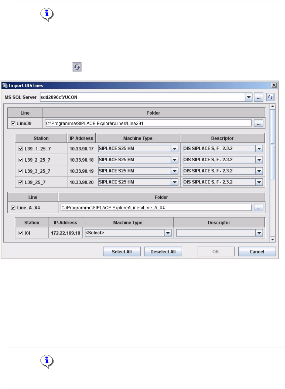This screenshot has height=389, width=285.
Task: Open the Descriptor dropdown for L39_3_25_7
Action: (x=259, y=171)
